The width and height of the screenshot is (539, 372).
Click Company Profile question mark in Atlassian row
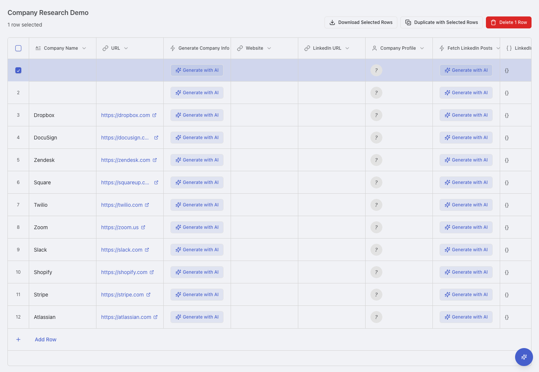376,317
